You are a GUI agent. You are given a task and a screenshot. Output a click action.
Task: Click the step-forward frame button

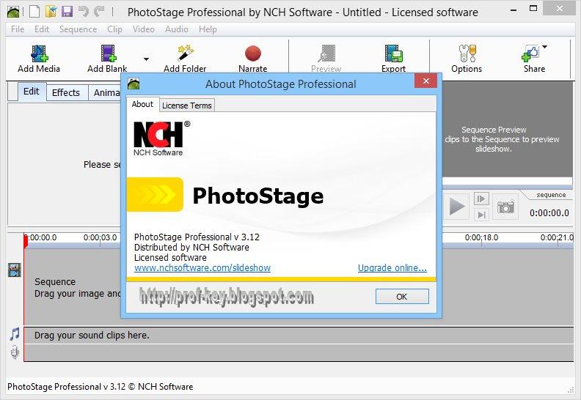point(481,199)
